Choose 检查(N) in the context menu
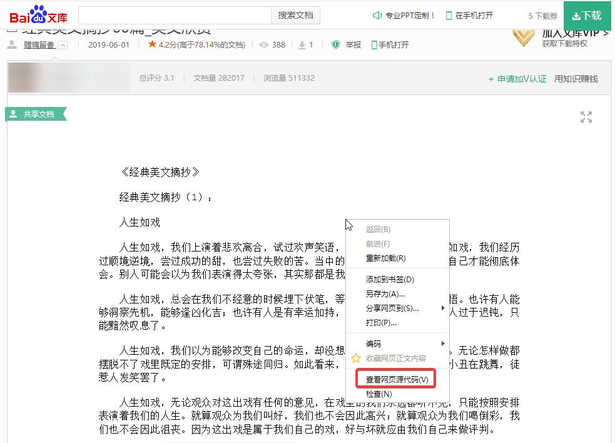This screenshot has width=615, height=443. pos(379,394)
